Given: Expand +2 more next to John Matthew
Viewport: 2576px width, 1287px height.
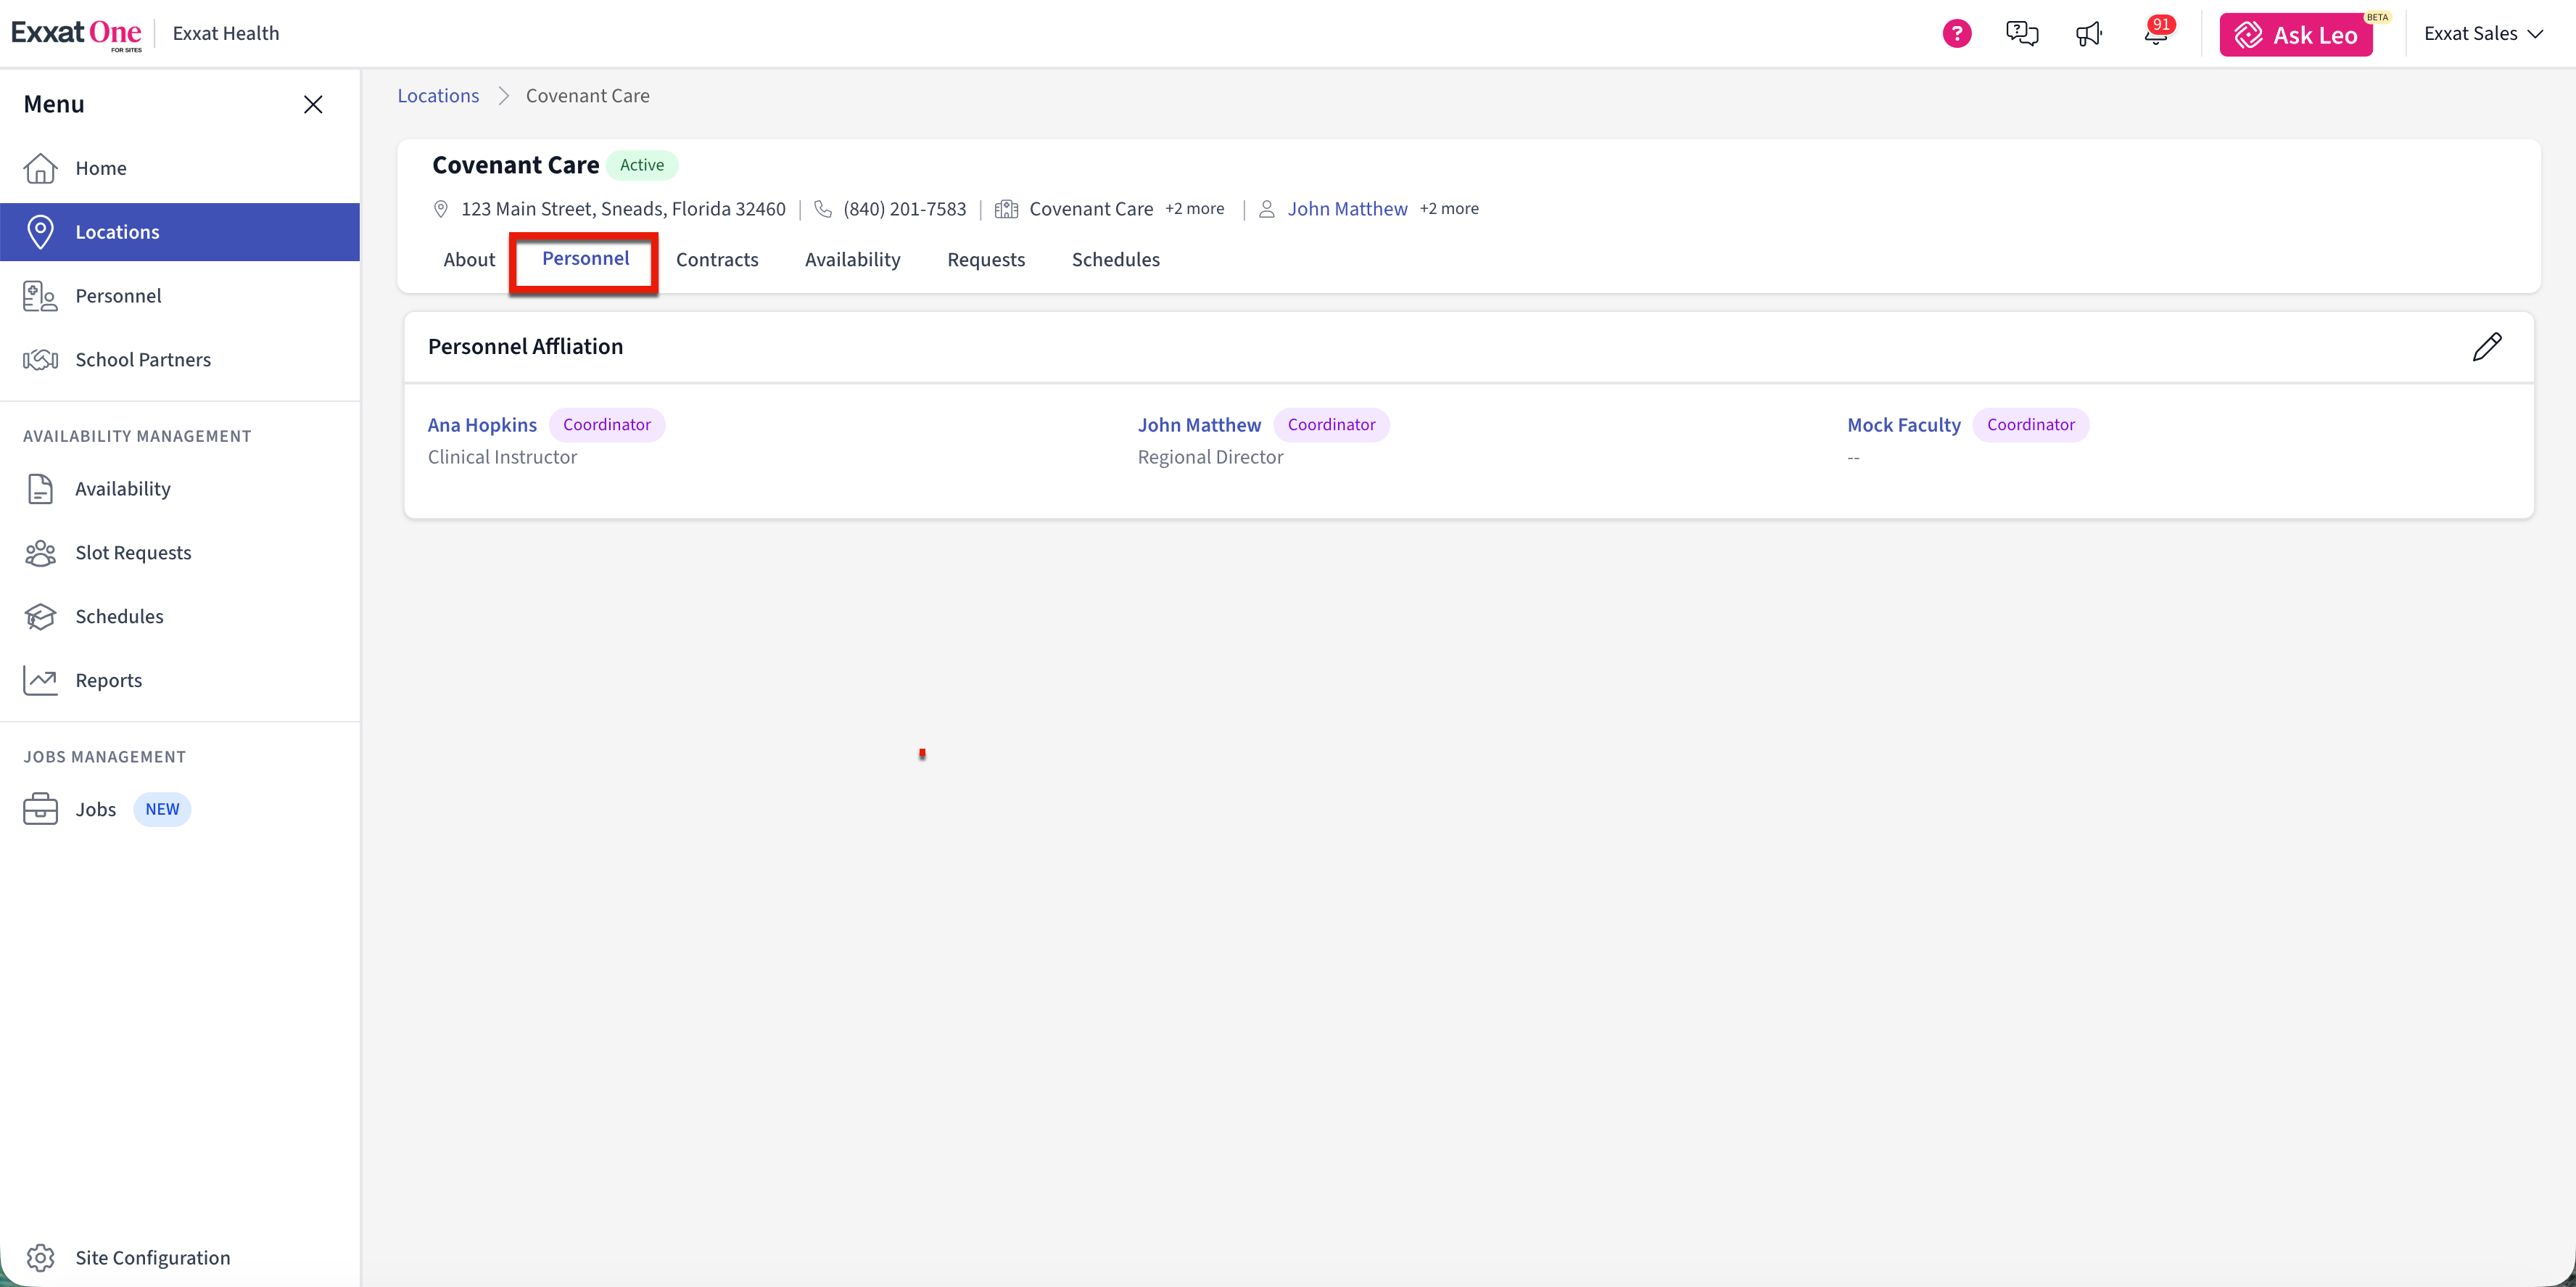Looking at the screenshot, I should pyautogui.click(x=1449, y=209).
